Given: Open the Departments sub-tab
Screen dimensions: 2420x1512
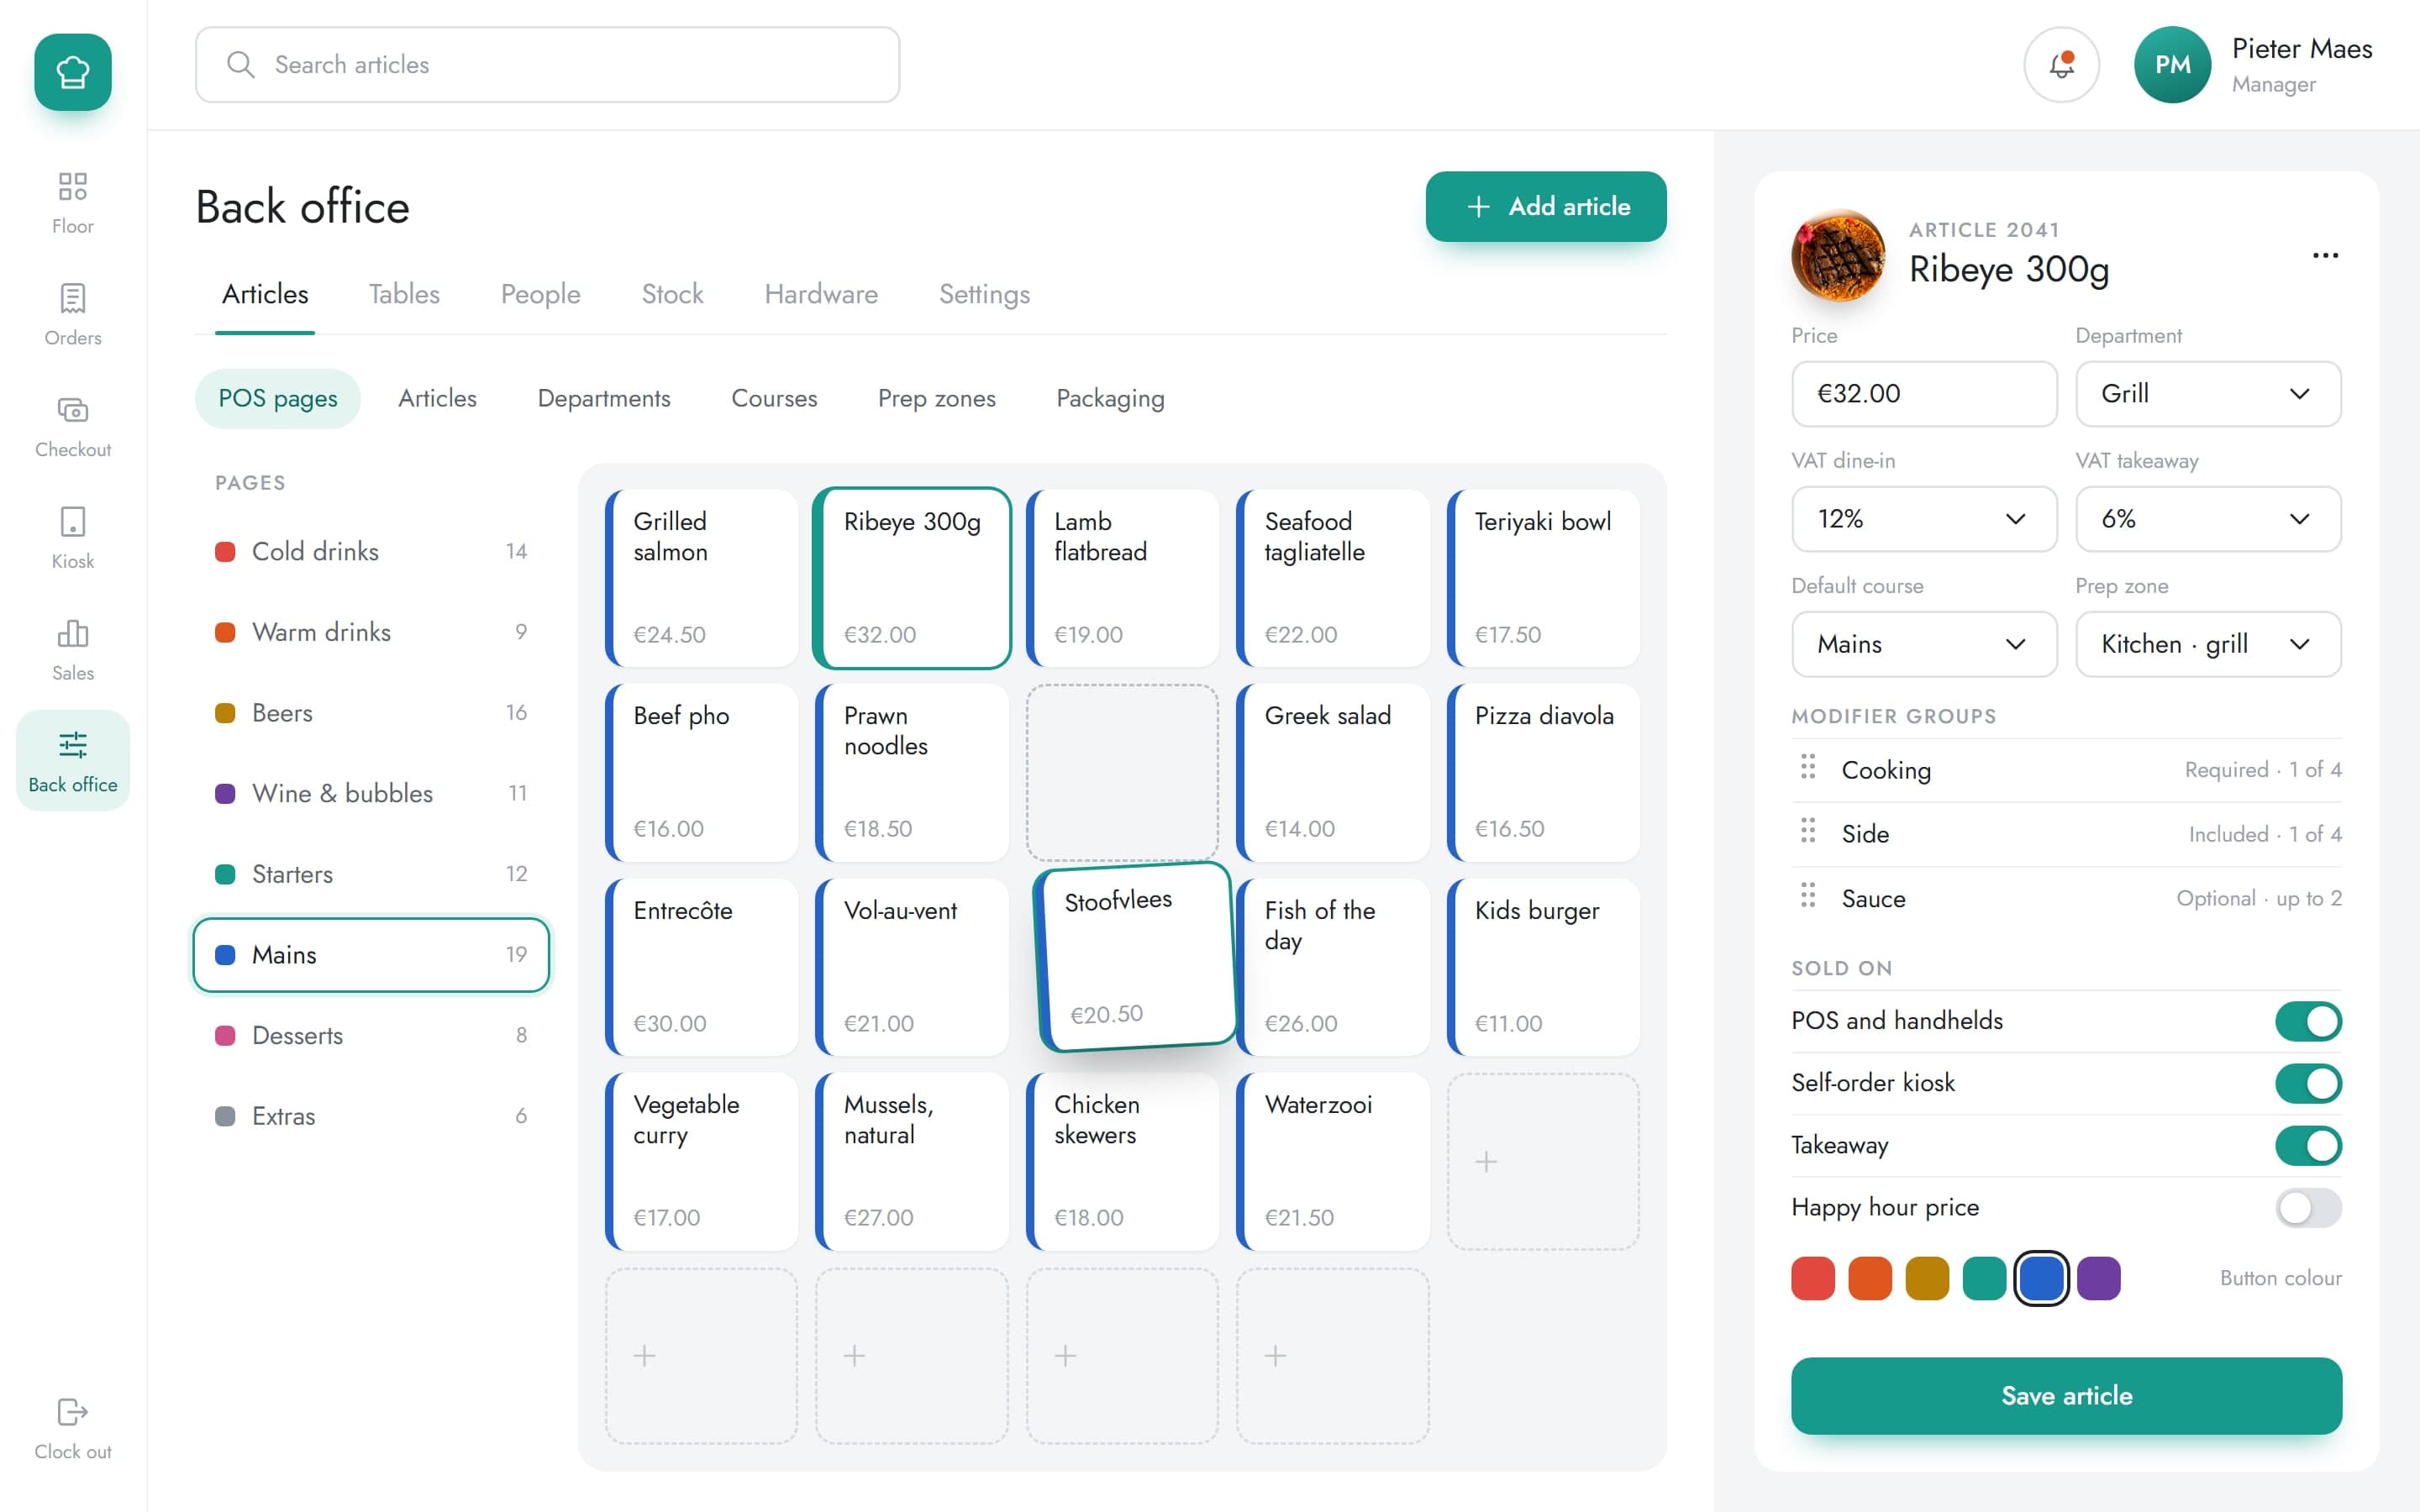Looking at the screenshot, I should coord(604,398).
